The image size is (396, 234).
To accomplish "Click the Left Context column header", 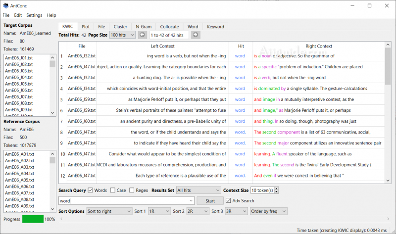I will point(163,46).
